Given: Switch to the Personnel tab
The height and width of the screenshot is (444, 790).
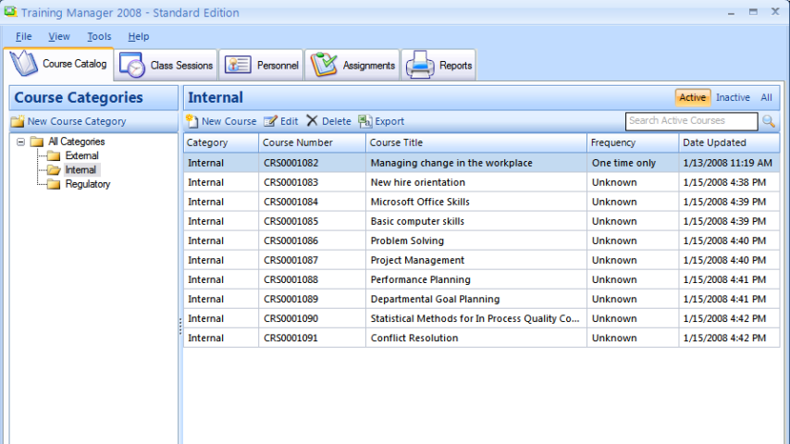Looking at the screenshot, I should tap(261, 65).
